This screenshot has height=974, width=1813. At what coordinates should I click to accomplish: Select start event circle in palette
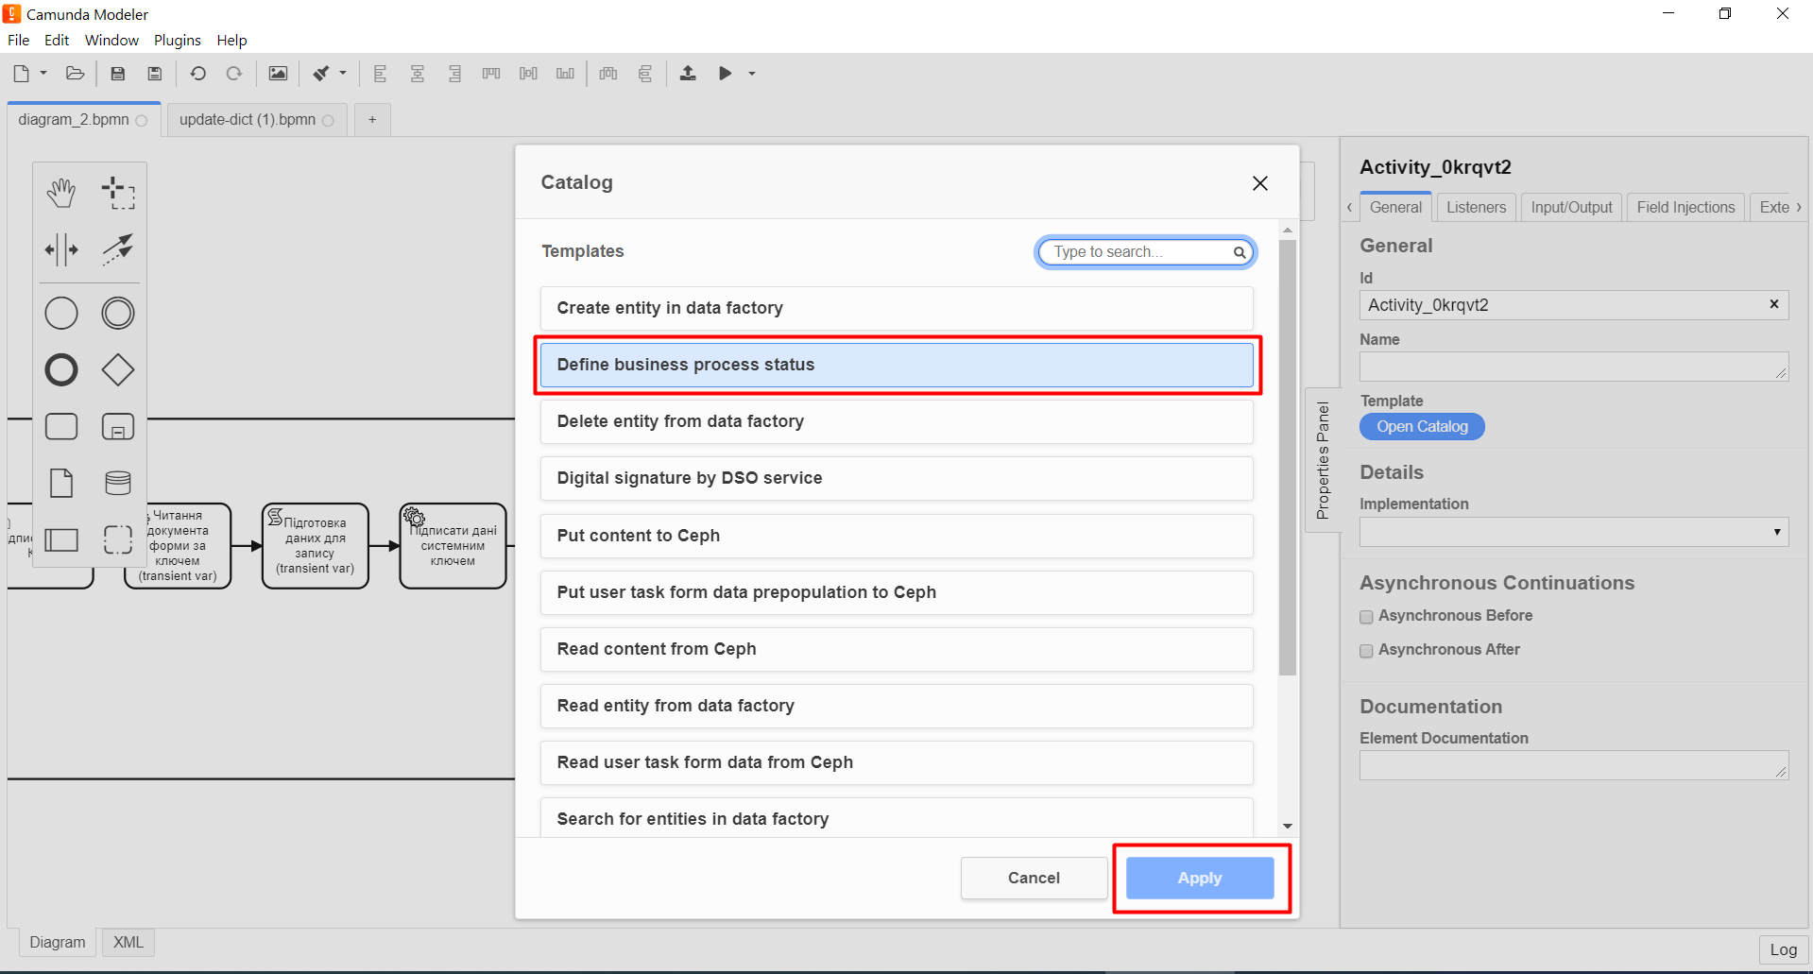click(x=61, y=314)
